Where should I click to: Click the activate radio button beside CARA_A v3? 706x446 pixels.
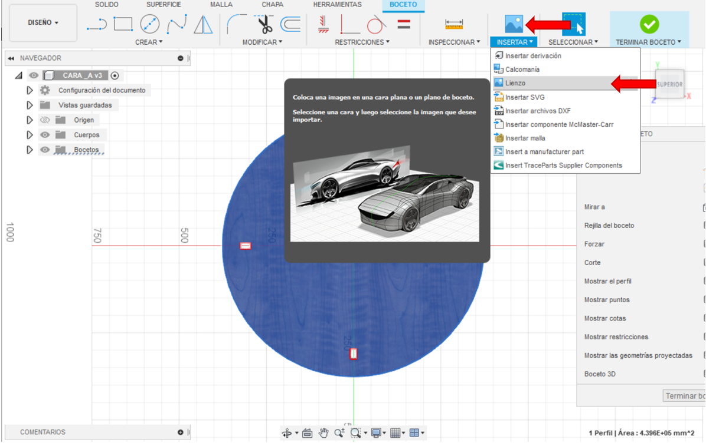[115, 75]
